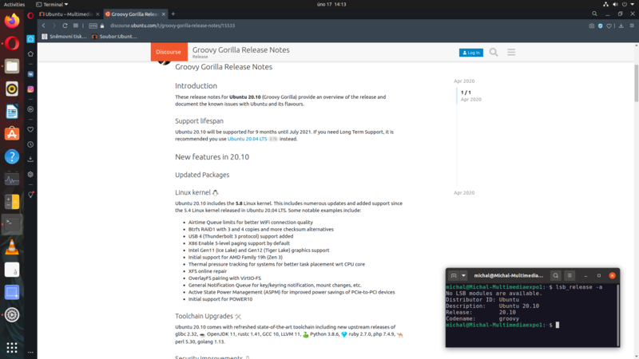The height and width of the screenshot is (359, 639).
Task: Open Terminal window hamburger menu
Action: click(570, 275)
